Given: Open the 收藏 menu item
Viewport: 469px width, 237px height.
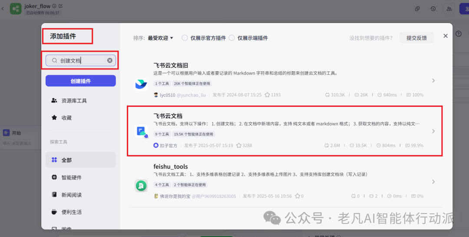Looking at the screenshot, I should coord(81,118).
